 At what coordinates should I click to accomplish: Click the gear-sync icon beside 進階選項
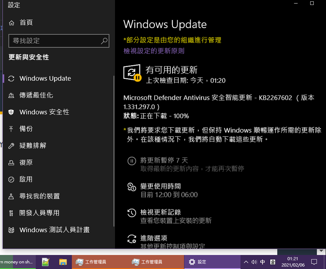[x=132, y=239]
